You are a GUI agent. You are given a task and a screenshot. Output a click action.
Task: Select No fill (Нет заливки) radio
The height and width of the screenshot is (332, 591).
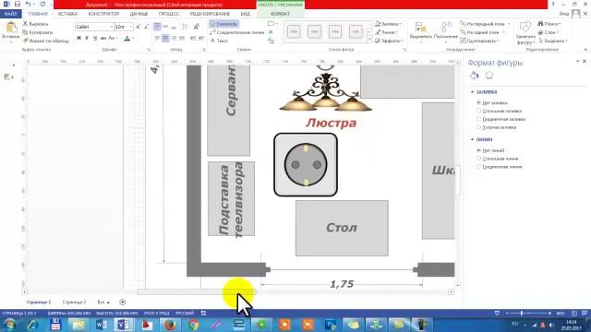[x=478, y=102]
